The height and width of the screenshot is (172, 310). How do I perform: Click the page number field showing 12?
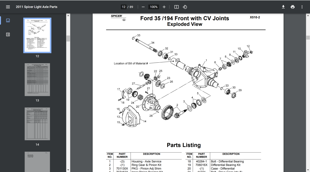point(123,7)
